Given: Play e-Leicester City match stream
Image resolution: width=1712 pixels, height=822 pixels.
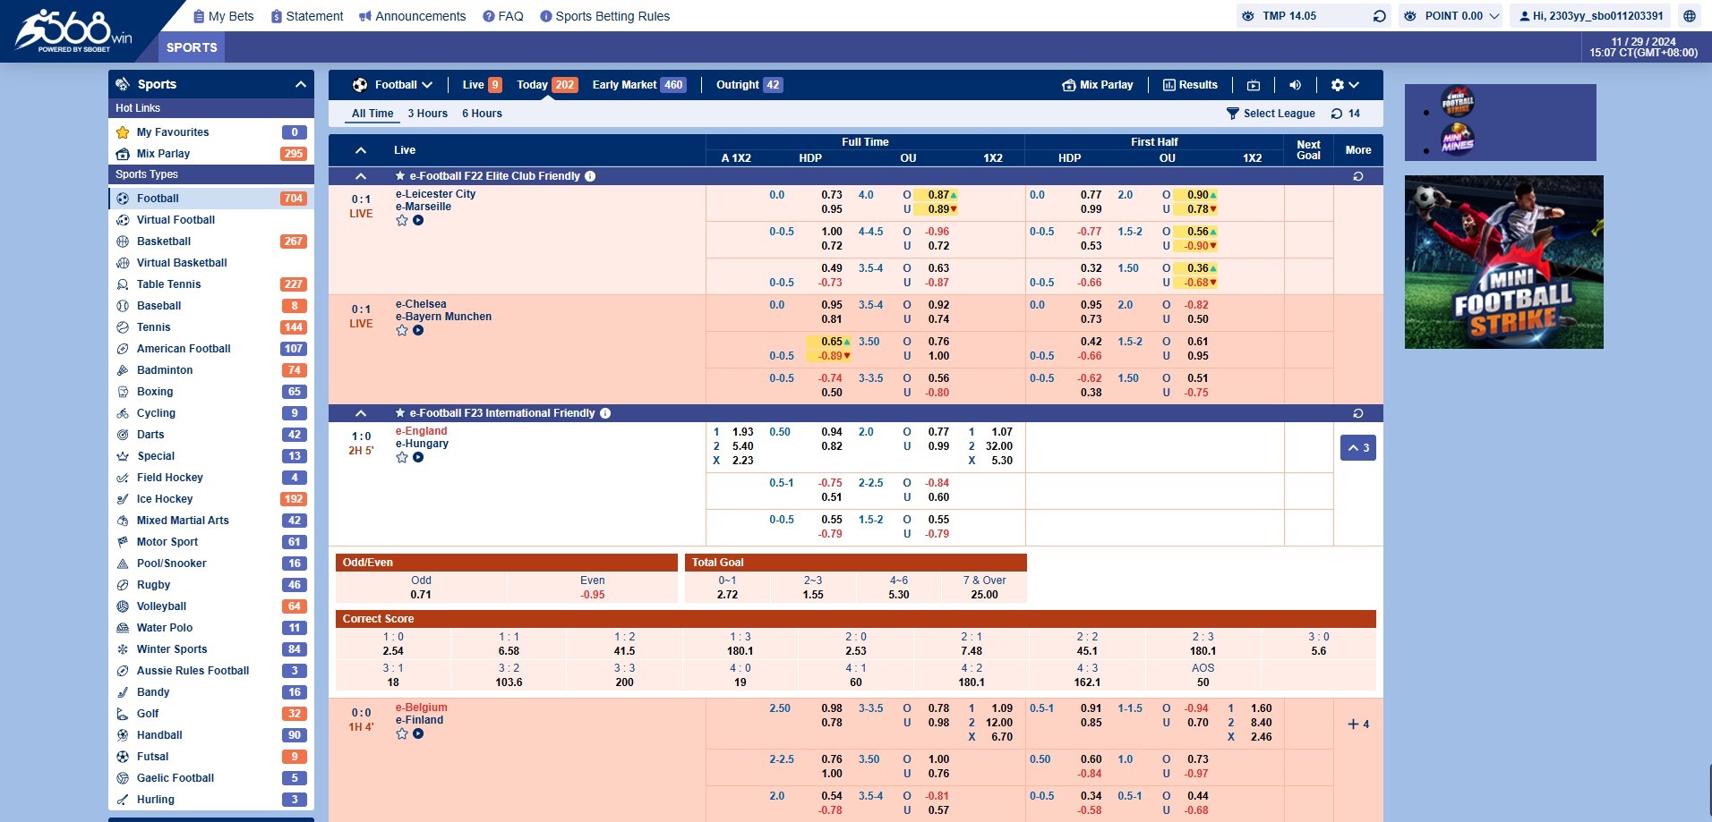Looking at the screenshot, I should click(418, 220).
